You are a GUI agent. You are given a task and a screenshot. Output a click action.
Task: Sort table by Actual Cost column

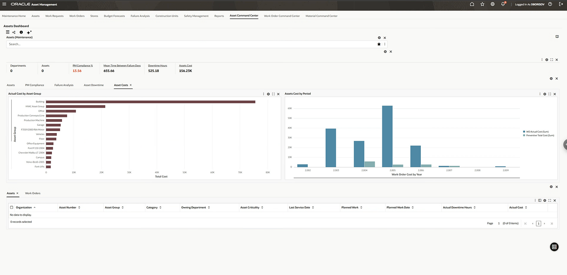click(526, 207)
